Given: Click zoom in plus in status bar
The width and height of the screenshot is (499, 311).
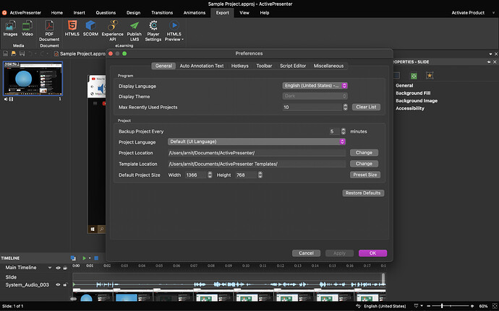Looking at the screenshot, I should coord(472,306).
